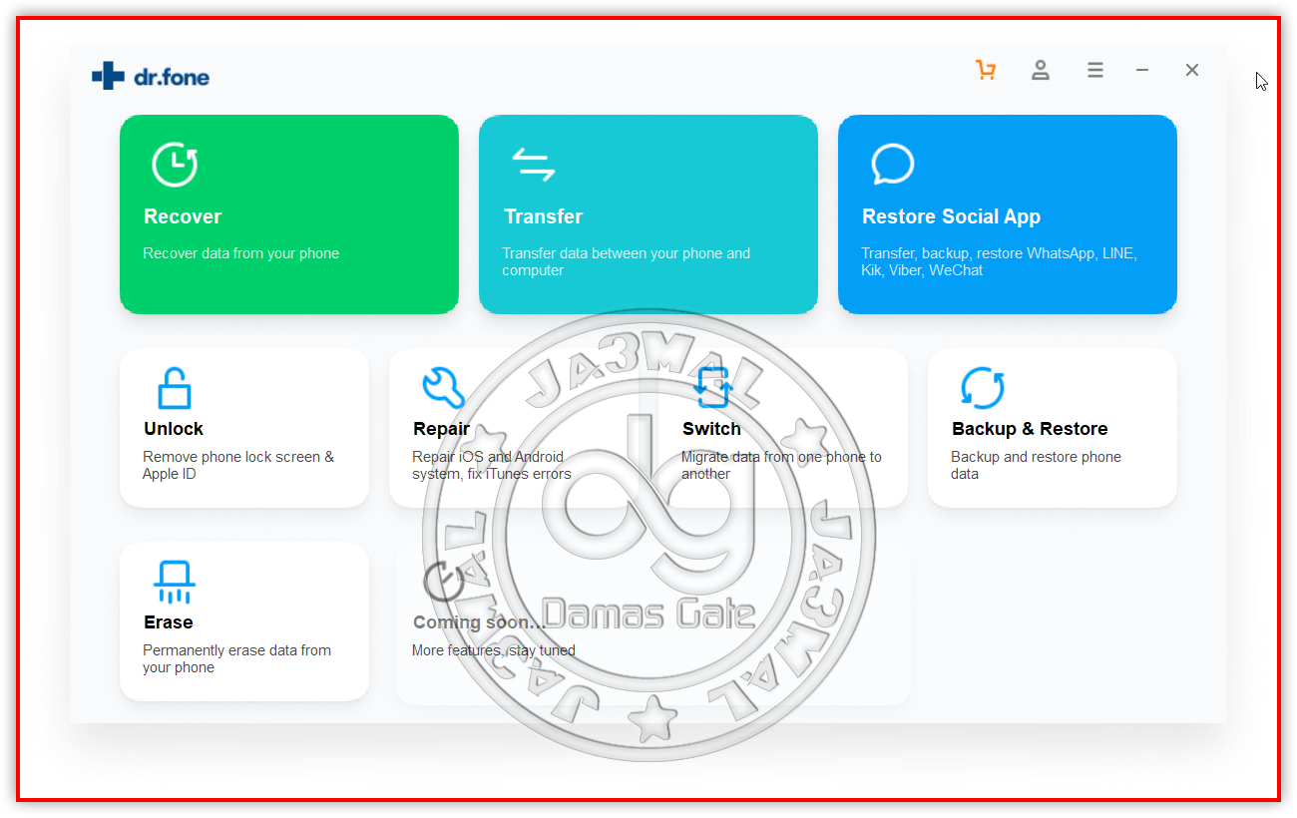
Task: Click 'Transfer, backup, restore WhatsApp' description
Action: click(x=999, y=261)
